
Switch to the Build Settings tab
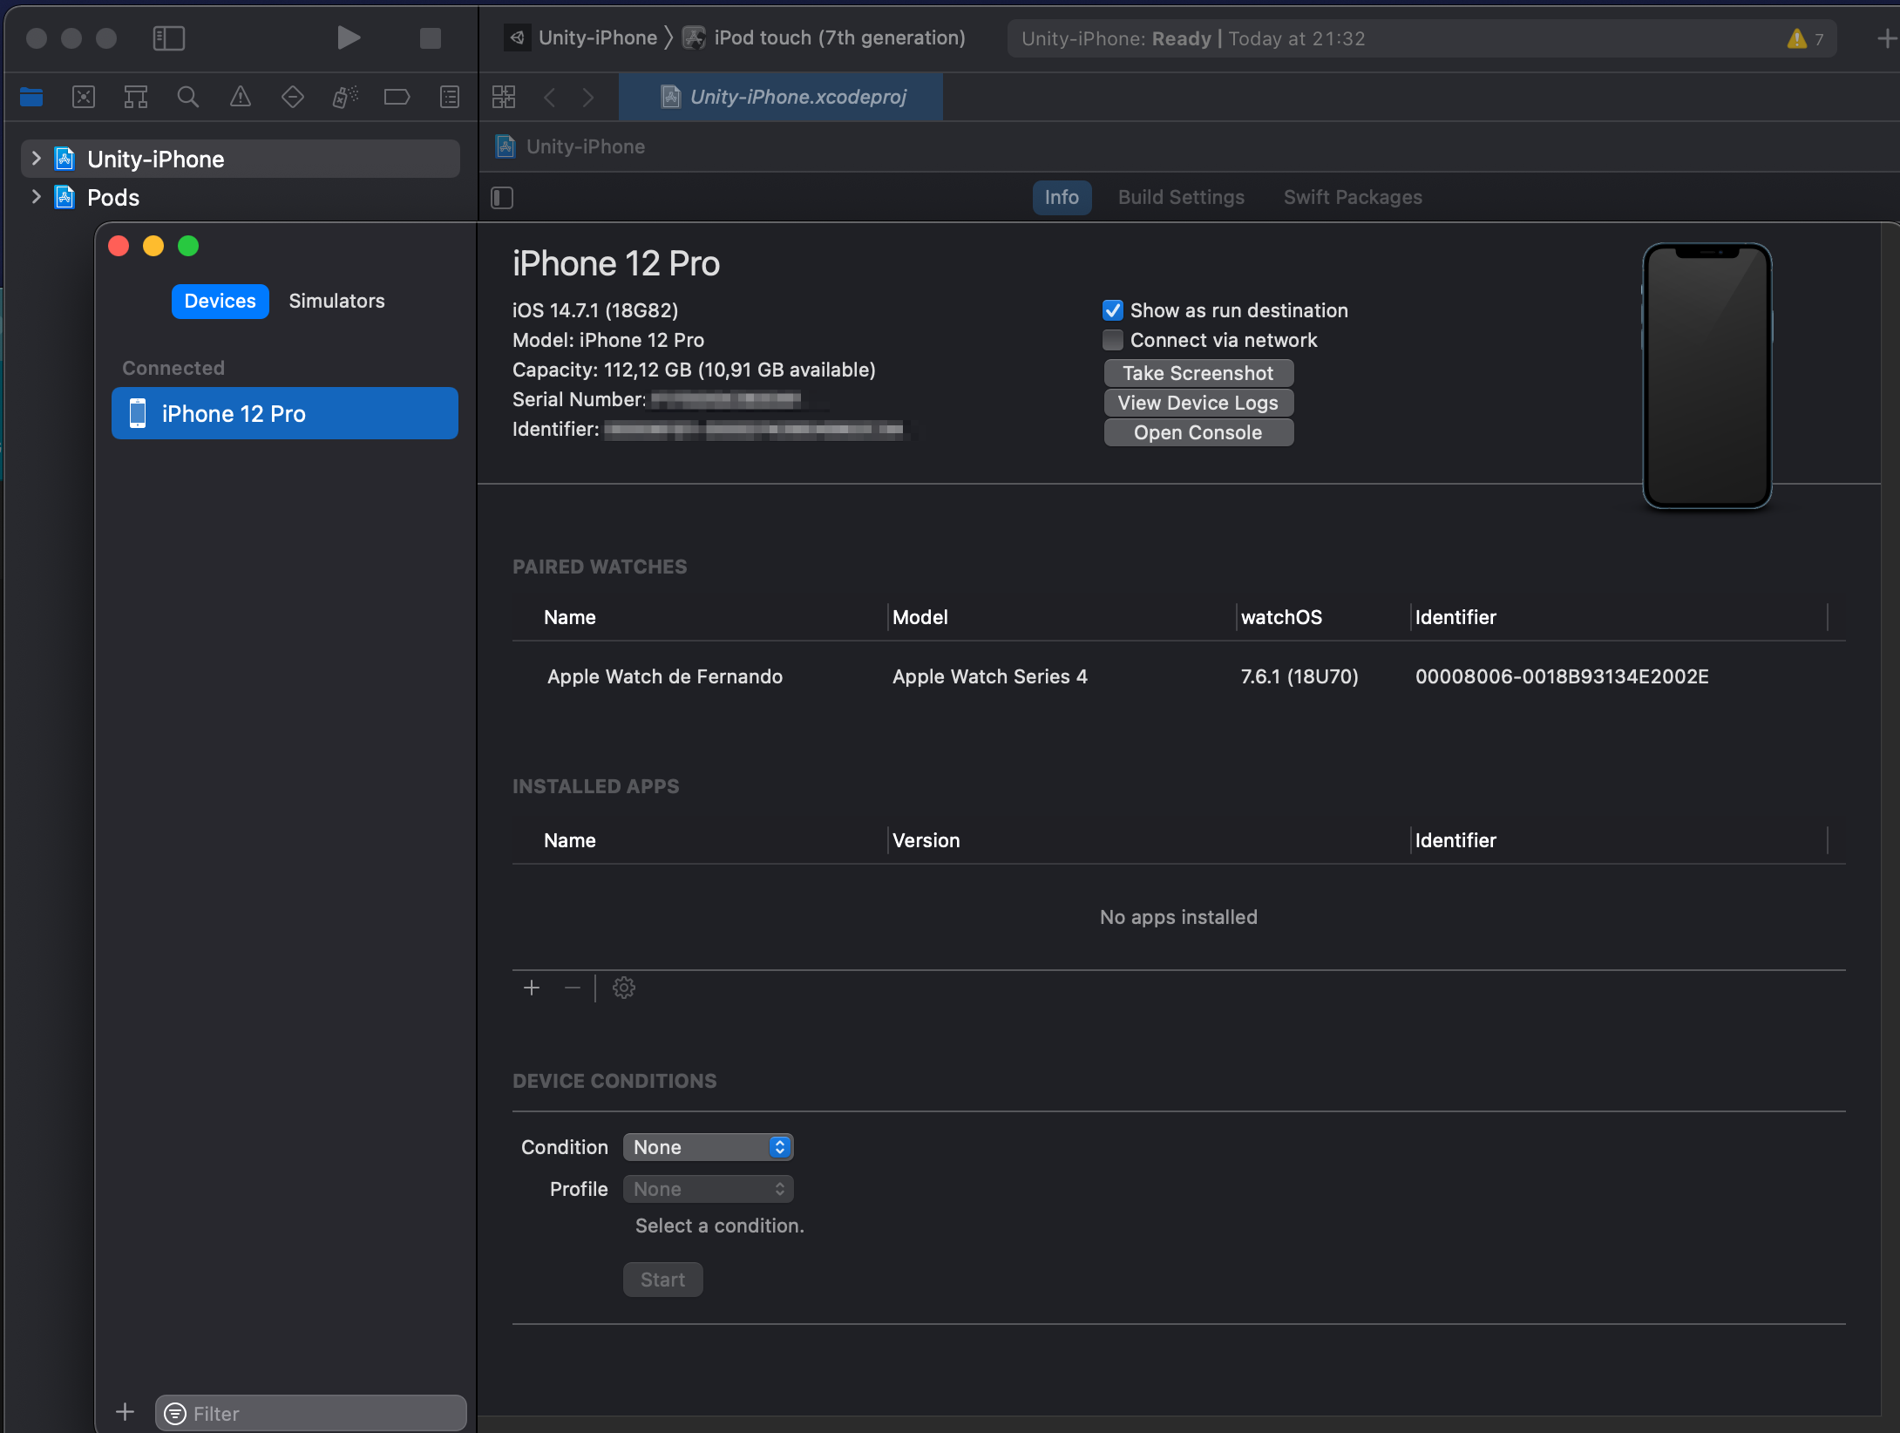pos(1180,197)
